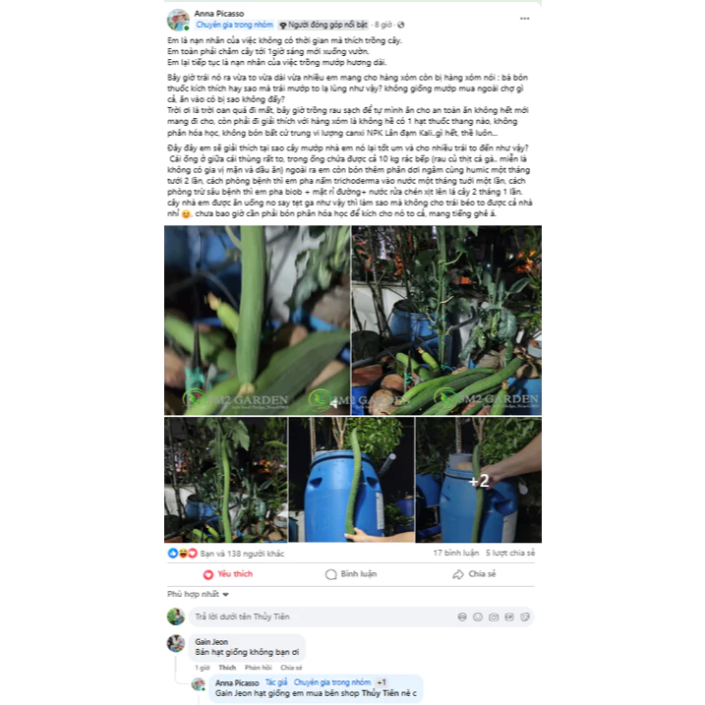Click the Bình luận button

(351, 574)
